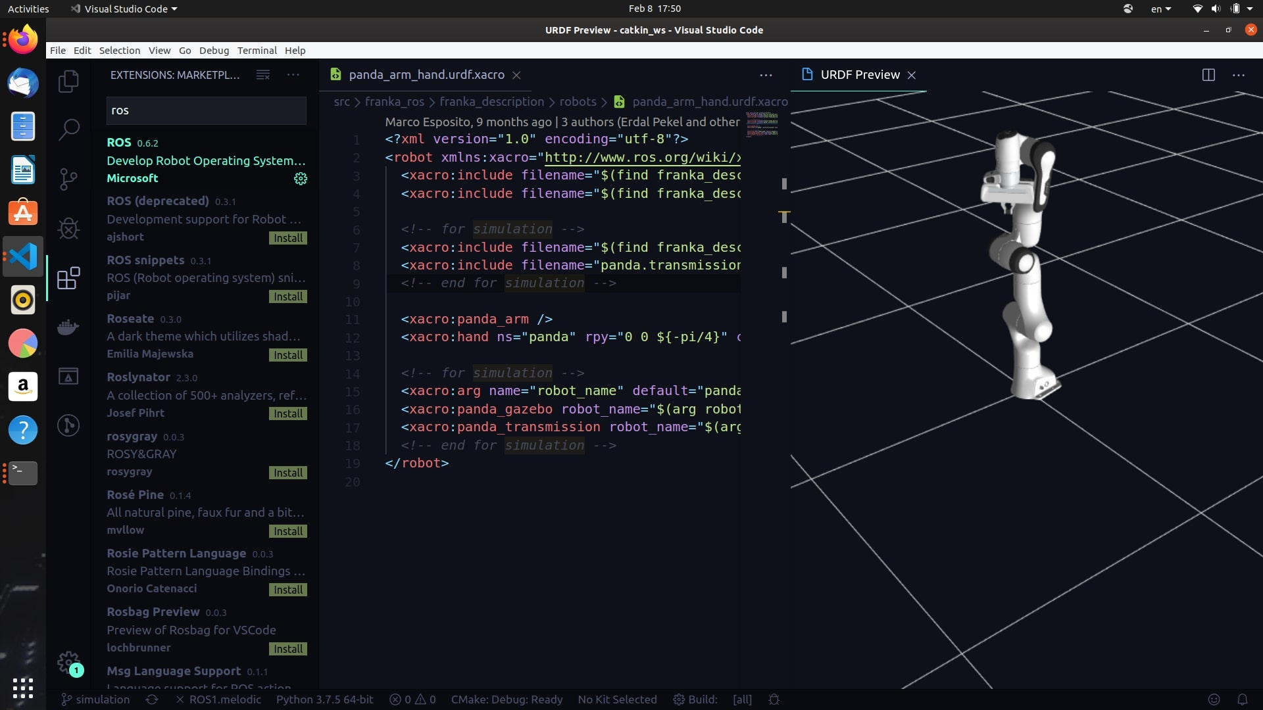The width and height of the screenshot is (1263, 710).
Task: Click the ros extensions search input field
Action: [205, 110]
